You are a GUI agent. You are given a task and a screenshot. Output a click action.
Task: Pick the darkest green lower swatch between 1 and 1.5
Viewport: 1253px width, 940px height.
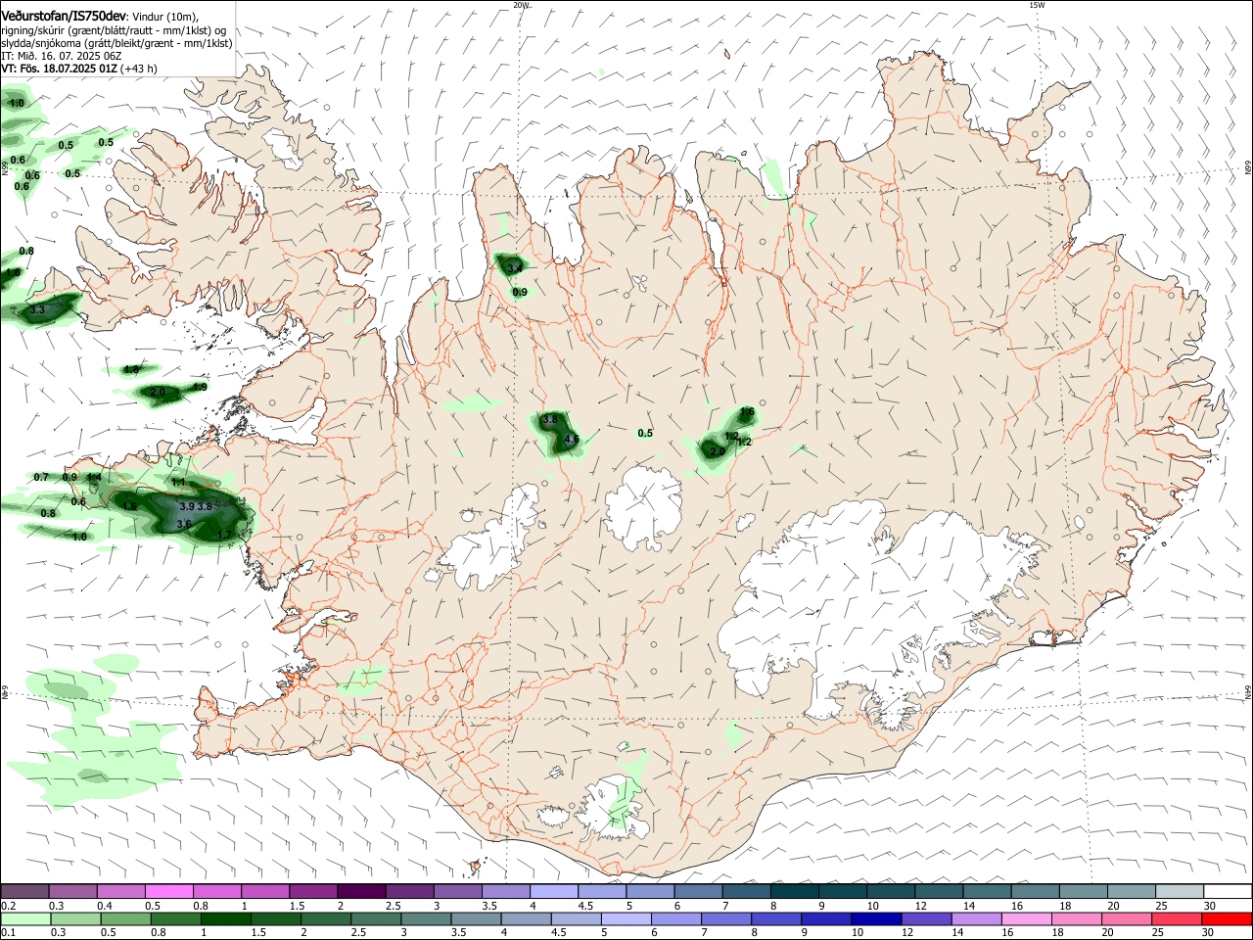pyautogui.click(x=226, y=918)
